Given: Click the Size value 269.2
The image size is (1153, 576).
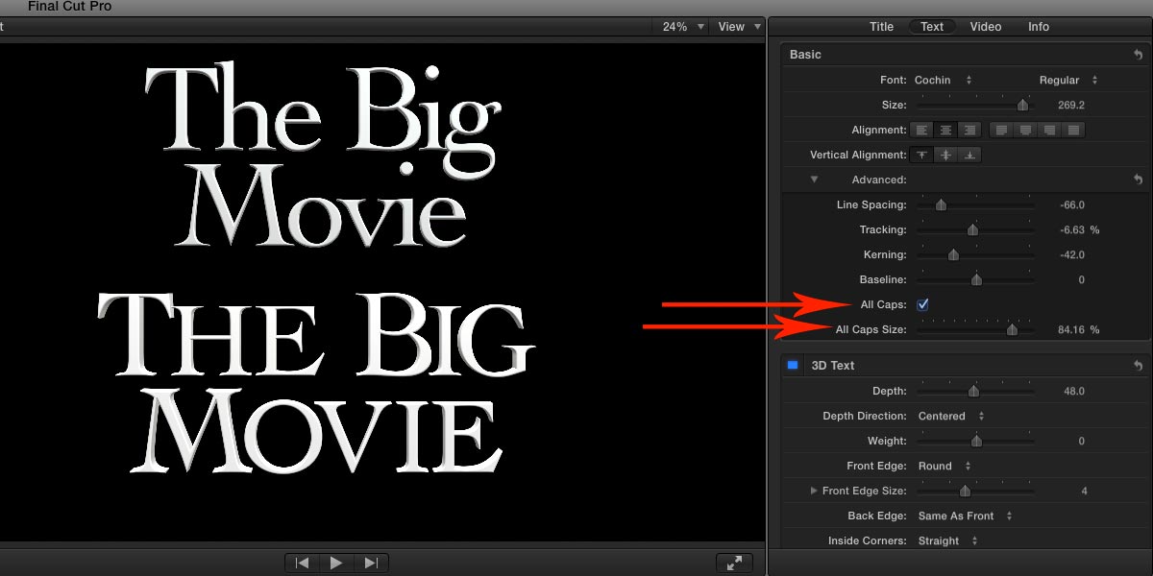Looking at the screenshot, I should (x=1069, y=105).
